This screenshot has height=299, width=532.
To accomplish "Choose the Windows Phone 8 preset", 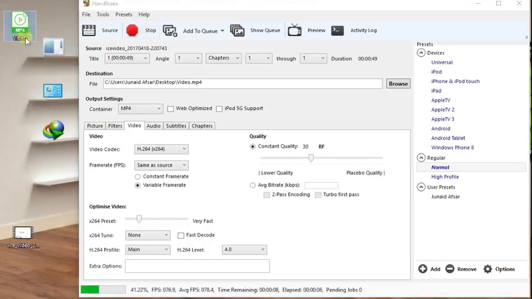I will 452,147.
